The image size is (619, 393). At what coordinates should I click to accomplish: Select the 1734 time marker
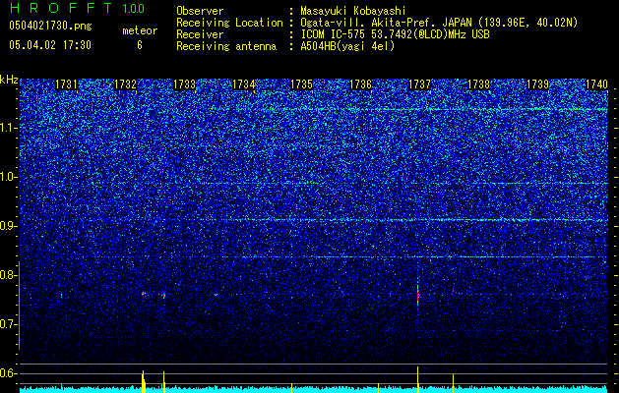(244, 84)
